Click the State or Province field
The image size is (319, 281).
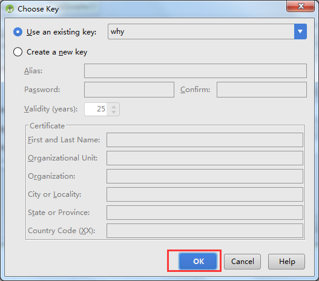pos(205,213)
